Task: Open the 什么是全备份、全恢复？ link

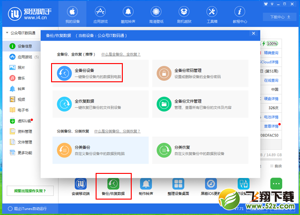Action: pyautogui.click(x=121, y=54)
